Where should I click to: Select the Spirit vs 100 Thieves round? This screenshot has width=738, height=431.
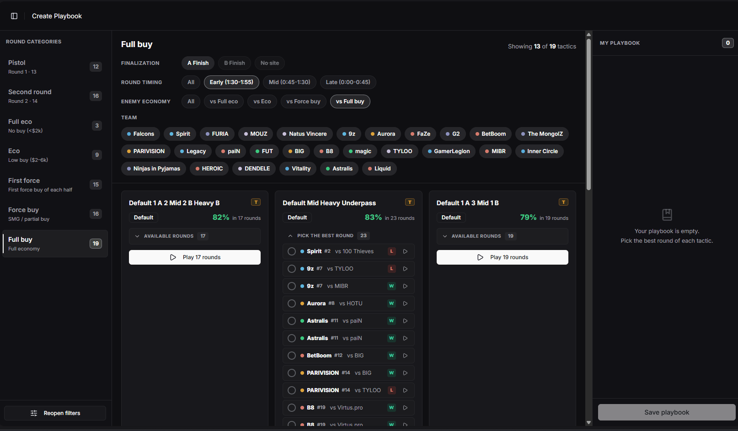(292, 251)
